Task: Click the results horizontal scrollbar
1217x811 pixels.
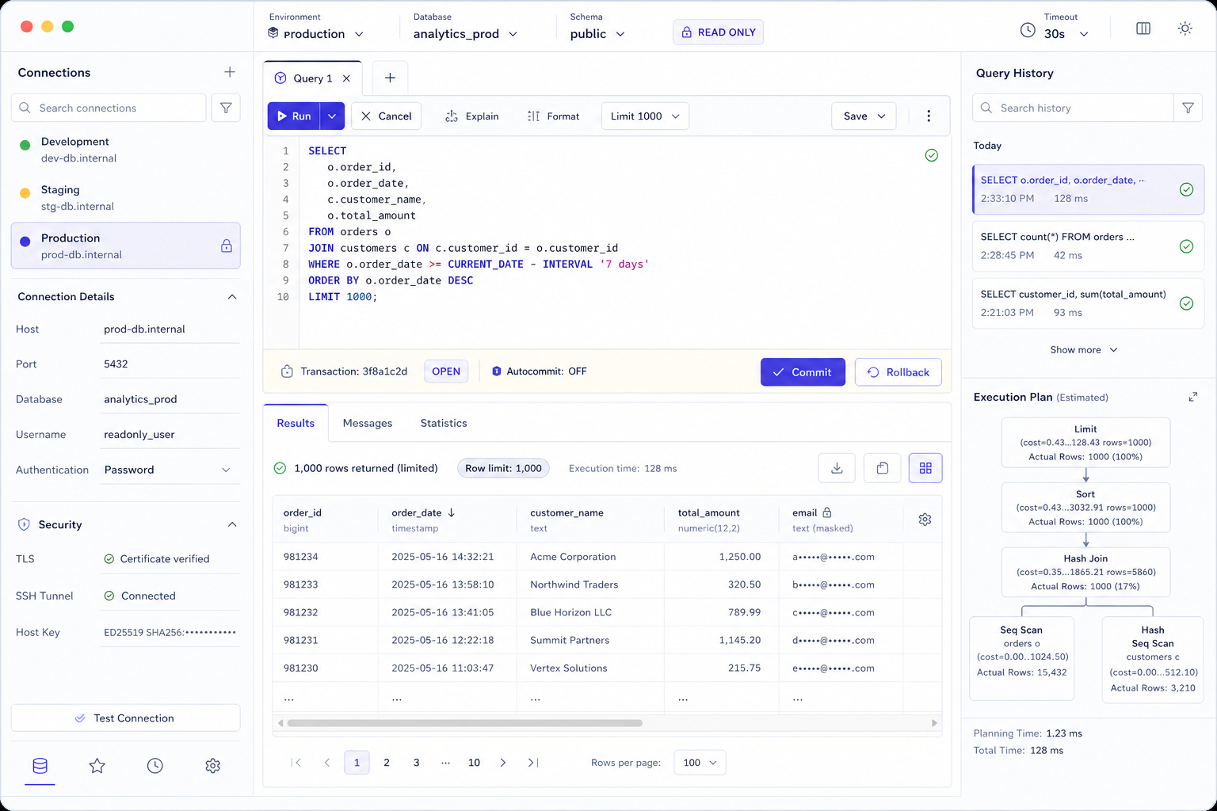Action: click(x=465, y=723)
